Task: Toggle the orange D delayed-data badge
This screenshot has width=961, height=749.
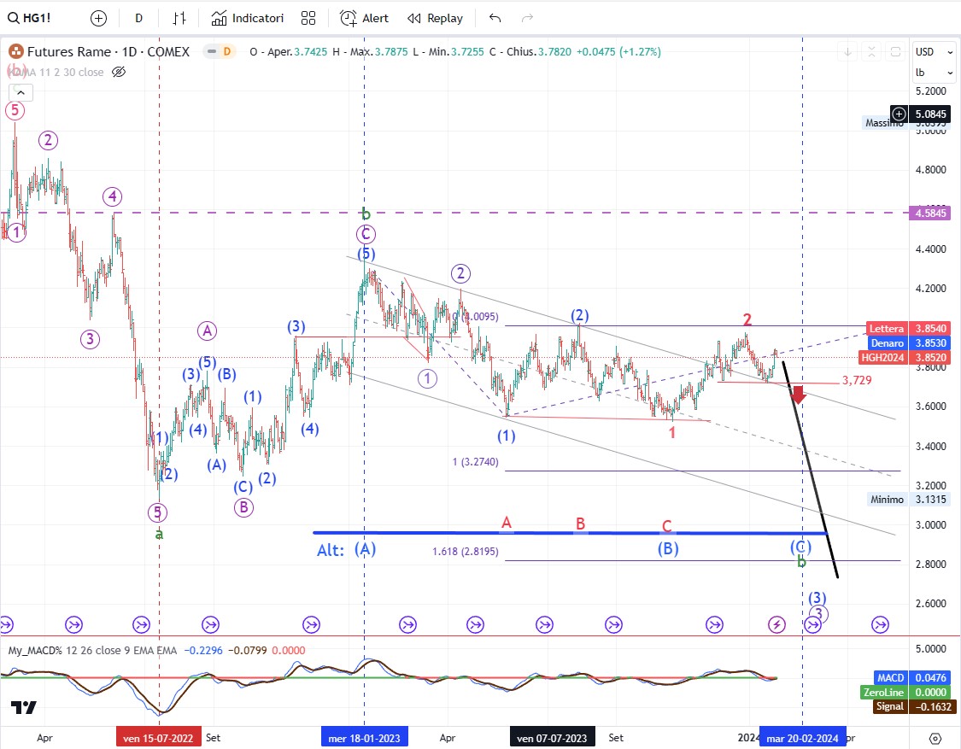Action: pyautogui.click(x=226, y=51)
